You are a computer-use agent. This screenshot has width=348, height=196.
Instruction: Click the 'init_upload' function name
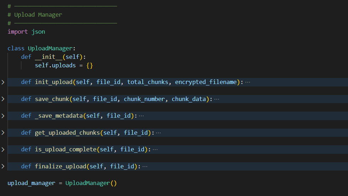click(54, 82)
